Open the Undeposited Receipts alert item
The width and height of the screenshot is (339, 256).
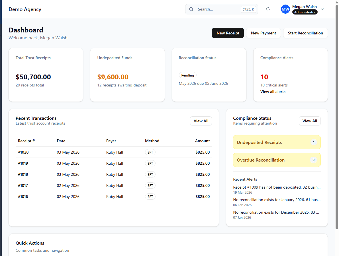coord(277,142)
